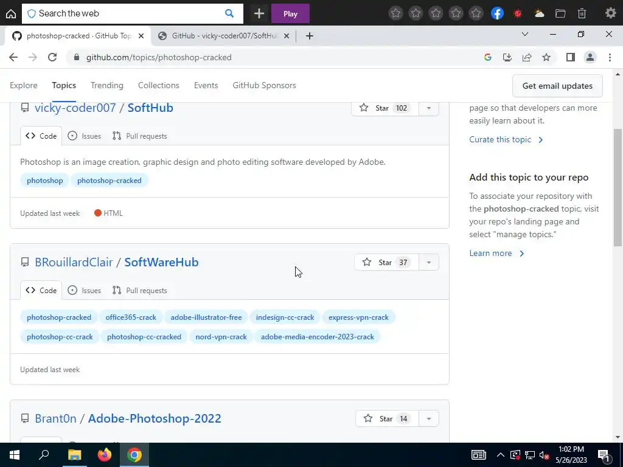Viewport: 623px width, 467px height.
Task: Select the Topics navigation item
Action: 64,85
